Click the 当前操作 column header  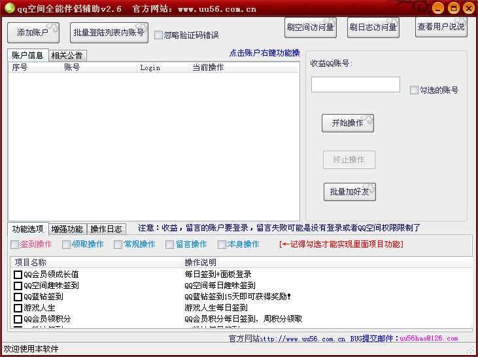click(x=243, y=67)
